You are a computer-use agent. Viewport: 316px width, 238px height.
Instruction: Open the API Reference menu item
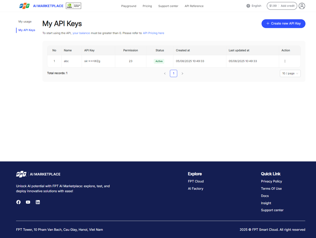click(x=194, y=6)
